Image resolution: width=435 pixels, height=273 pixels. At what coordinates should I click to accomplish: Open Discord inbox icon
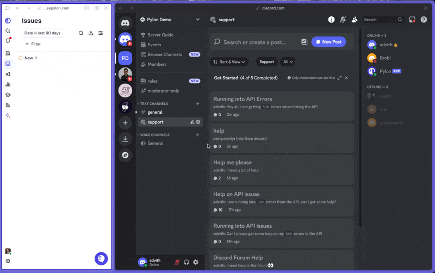click(x=412, y=20)
